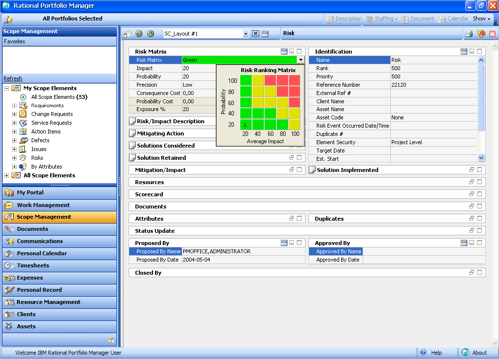
Task: Expand the bottom All Scope Elements root node
Action: [x=6, y=175]
